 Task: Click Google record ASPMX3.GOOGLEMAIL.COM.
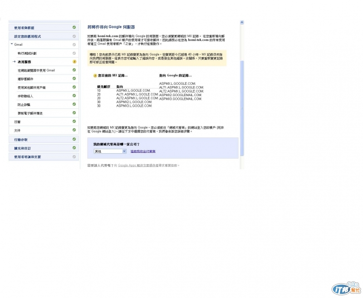point(181,99)
